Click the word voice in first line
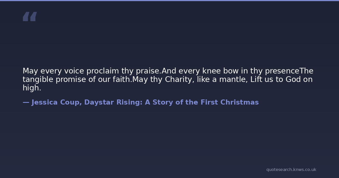Image resolution: width=339 pixels, height=178 pixels. click(x=74, y=71)
